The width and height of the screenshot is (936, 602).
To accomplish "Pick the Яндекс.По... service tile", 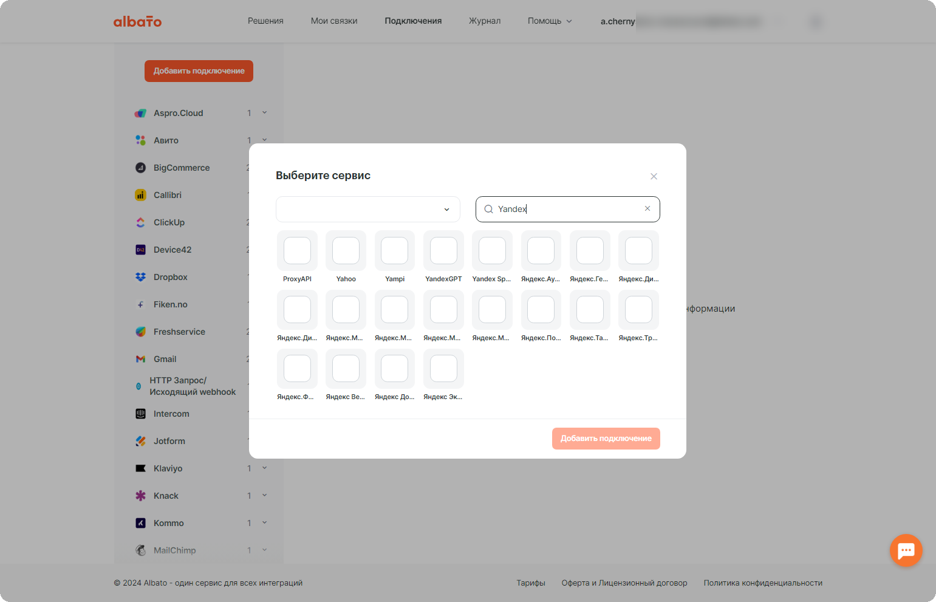I will (541, 316).
